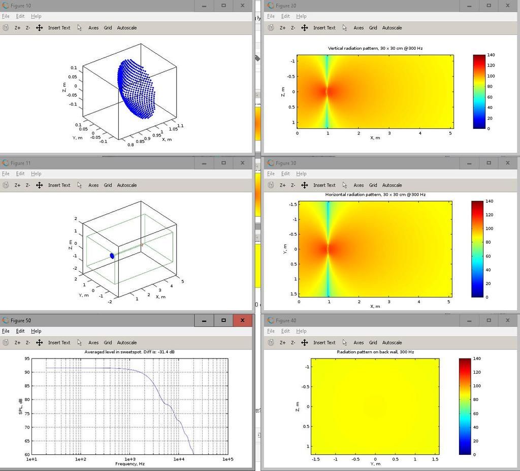Open the Help menu in Figure 40

click(301, 331)
